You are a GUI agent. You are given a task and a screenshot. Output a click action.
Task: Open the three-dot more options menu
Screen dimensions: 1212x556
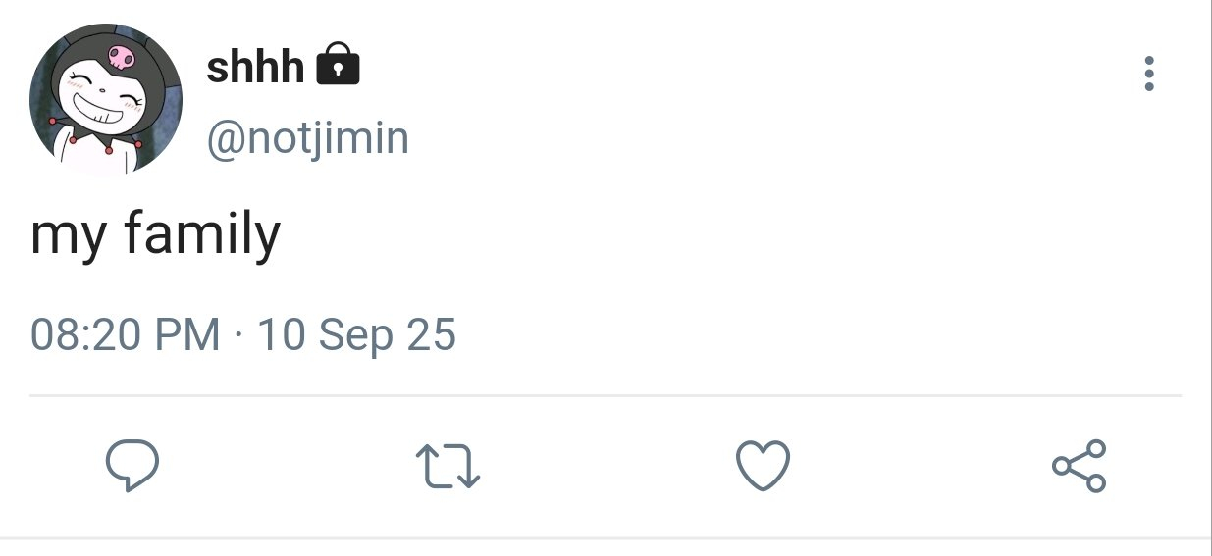(1148, 75)
